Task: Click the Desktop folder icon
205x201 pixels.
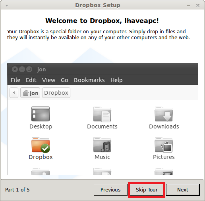Action: pos(41,114)
